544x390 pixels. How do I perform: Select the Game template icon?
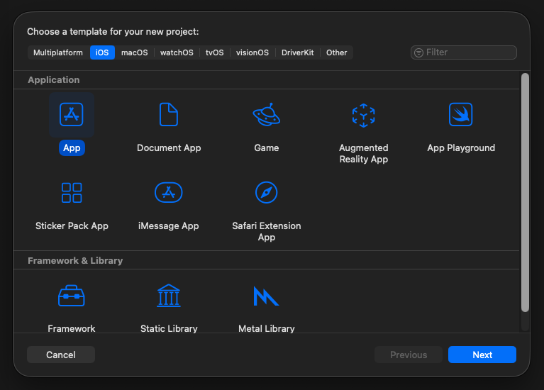(266, 114)
